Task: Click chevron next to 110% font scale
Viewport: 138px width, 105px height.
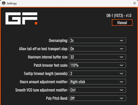Action: [x=121, y=65]
